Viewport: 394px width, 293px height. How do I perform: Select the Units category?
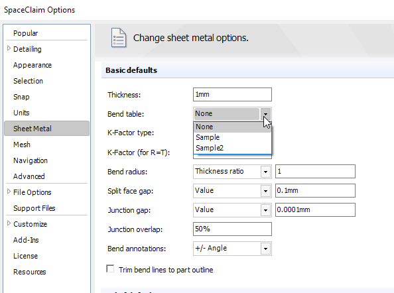[x=21, y=113]
